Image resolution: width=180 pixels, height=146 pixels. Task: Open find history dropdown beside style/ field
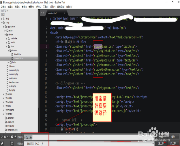pos(153,137)
